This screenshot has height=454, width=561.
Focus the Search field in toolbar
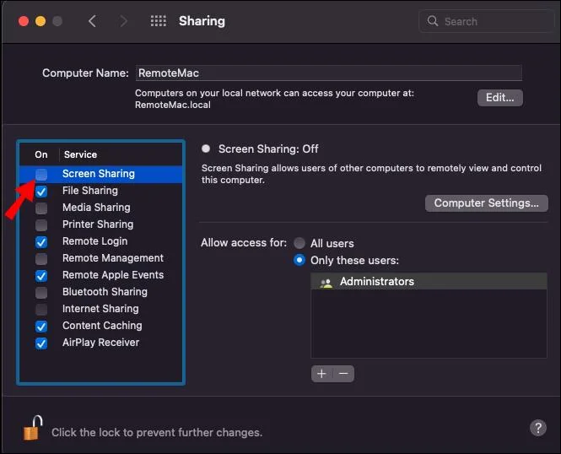coord(485,21)
